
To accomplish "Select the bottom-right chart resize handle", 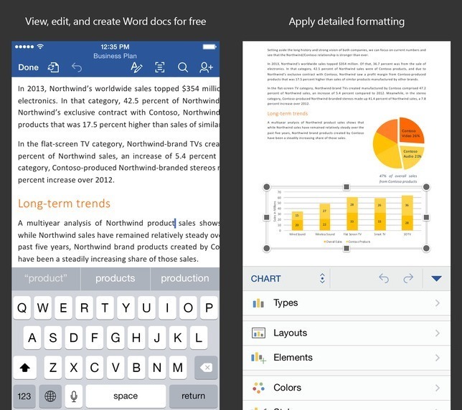I will [x=426, y=249].
